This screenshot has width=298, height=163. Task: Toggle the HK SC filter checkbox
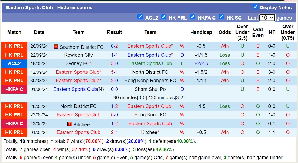click(x=221, y=17)
